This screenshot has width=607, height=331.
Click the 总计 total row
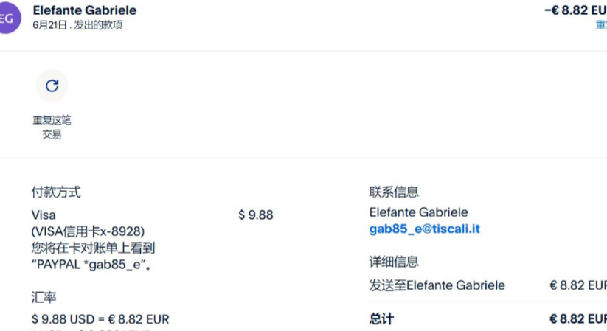click(381, 319)
